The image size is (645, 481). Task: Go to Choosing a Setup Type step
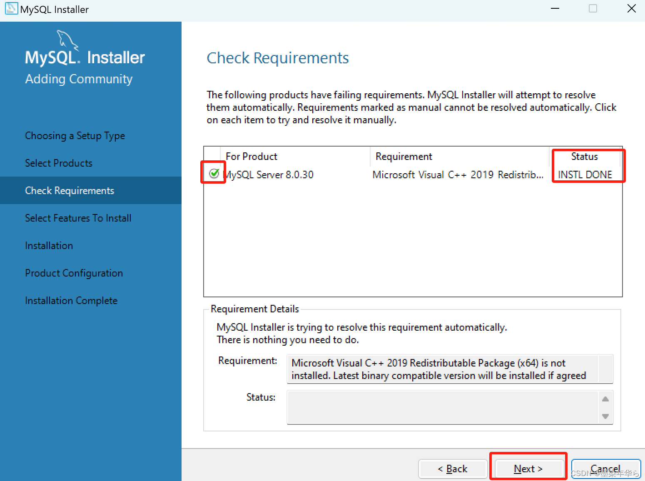pos(75,136)
